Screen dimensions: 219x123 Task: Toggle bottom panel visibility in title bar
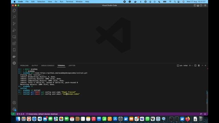[x=198, y=5]
